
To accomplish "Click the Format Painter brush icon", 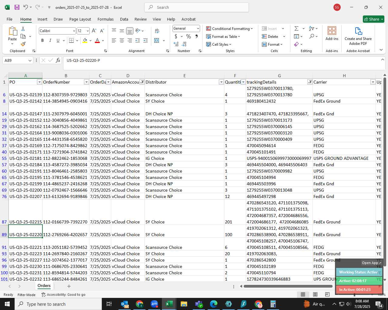I will click(x=23, y=44).
